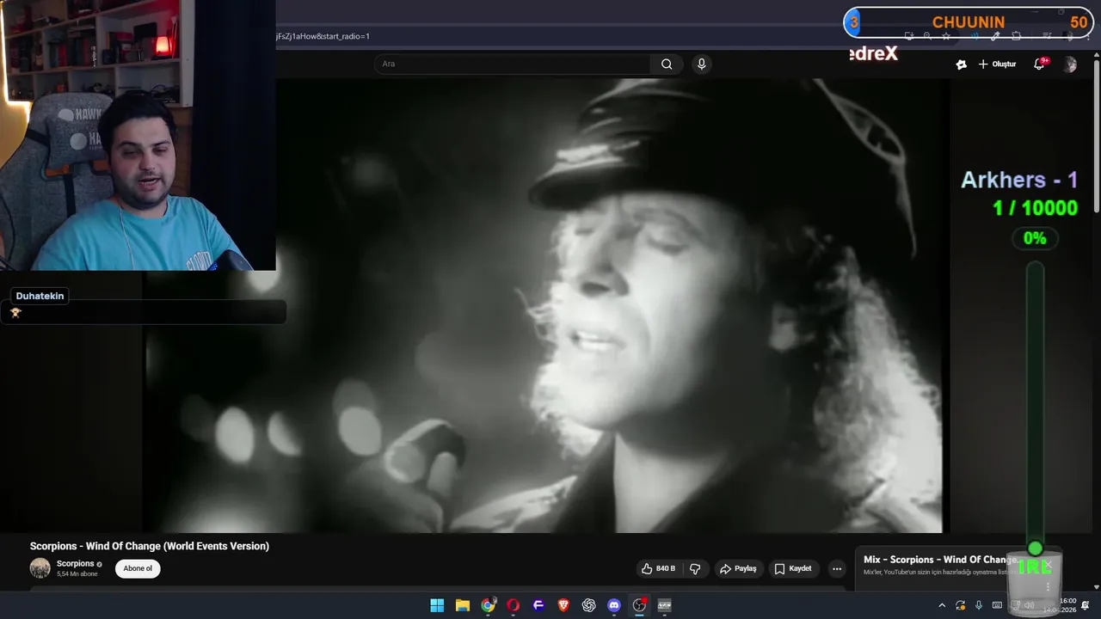Open Opera browser from the taskbar

pos(514,605)
